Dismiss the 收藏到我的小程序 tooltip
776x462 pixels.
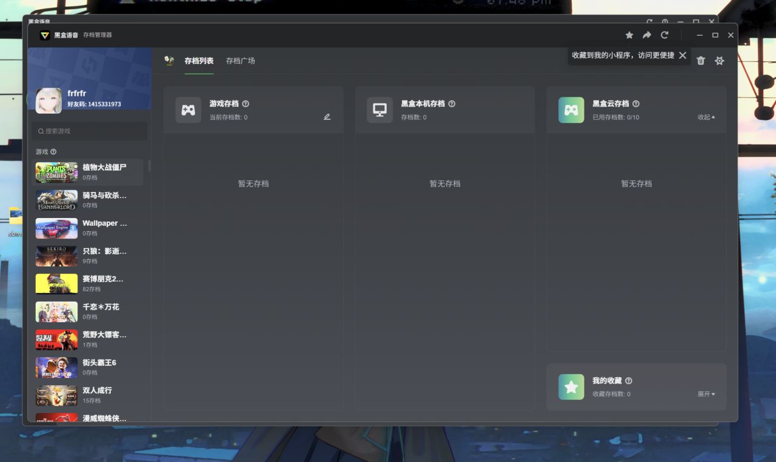click(683, 55)
